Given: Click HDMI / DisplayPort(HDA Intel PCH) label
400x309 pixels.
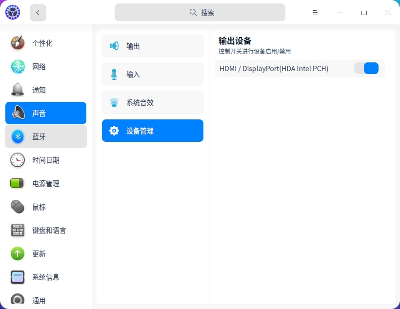Looking at the screenshot, I should point(274,69).
